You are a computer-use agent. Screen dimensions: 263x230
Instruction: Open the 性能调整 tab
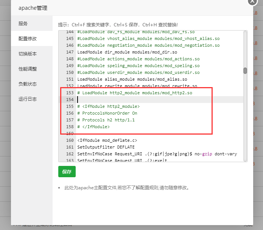[32, 69]
